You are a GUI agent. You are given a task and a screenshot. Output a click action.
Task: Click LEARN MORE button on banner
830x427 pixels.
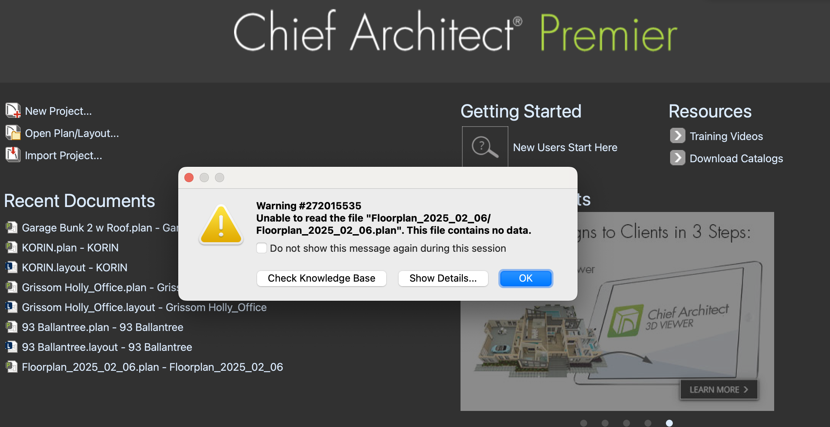click(719, 390)
